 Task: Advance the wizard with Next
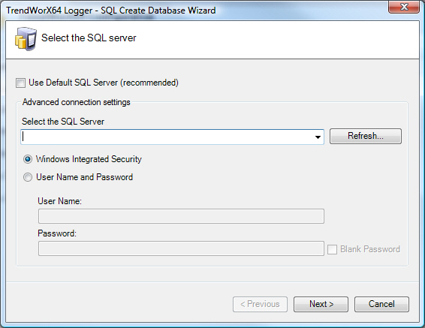point(321,304)
